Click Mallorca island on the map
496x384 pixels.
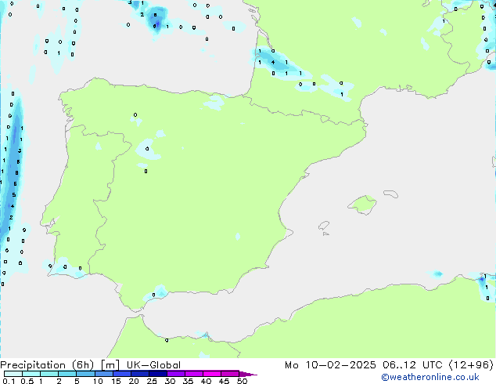click(x=362, y=205)
